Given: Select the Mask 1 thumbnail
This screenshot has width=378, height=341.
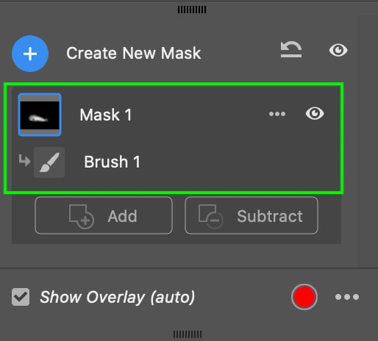Looking at the screenshot, I should pyautogui.click(x=40, y=115).
